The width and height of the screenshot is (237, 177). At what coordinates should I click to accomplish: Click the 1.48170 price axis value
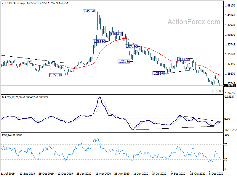pyautogui.click(x=230, y=6)
